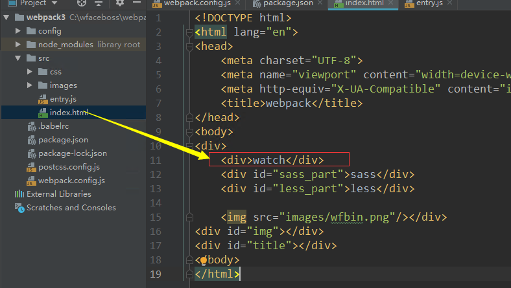Click fold marker at line 15

point(189,217)
